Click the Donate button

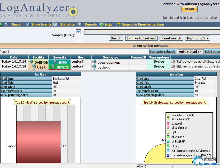coord(190,9)
